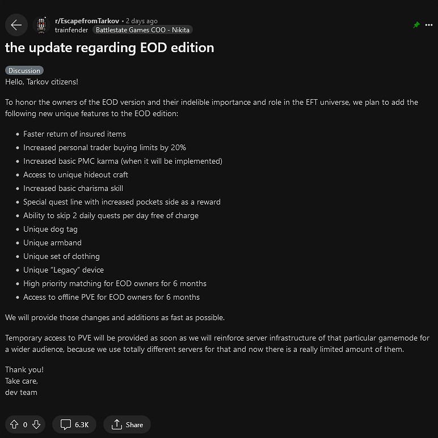
Task: Click the 'Thank you!' closing line
Action: (24, 369)
